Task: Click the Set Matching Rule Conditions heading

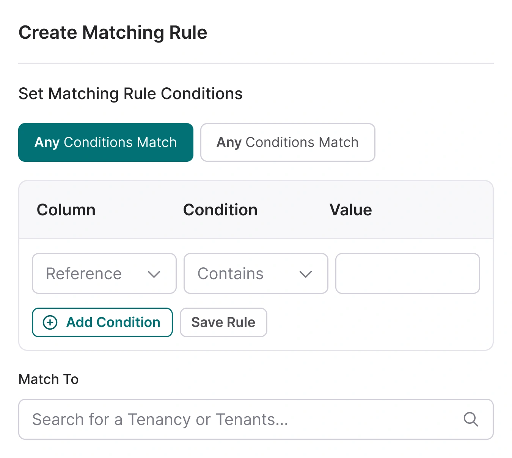Action: 130,93
